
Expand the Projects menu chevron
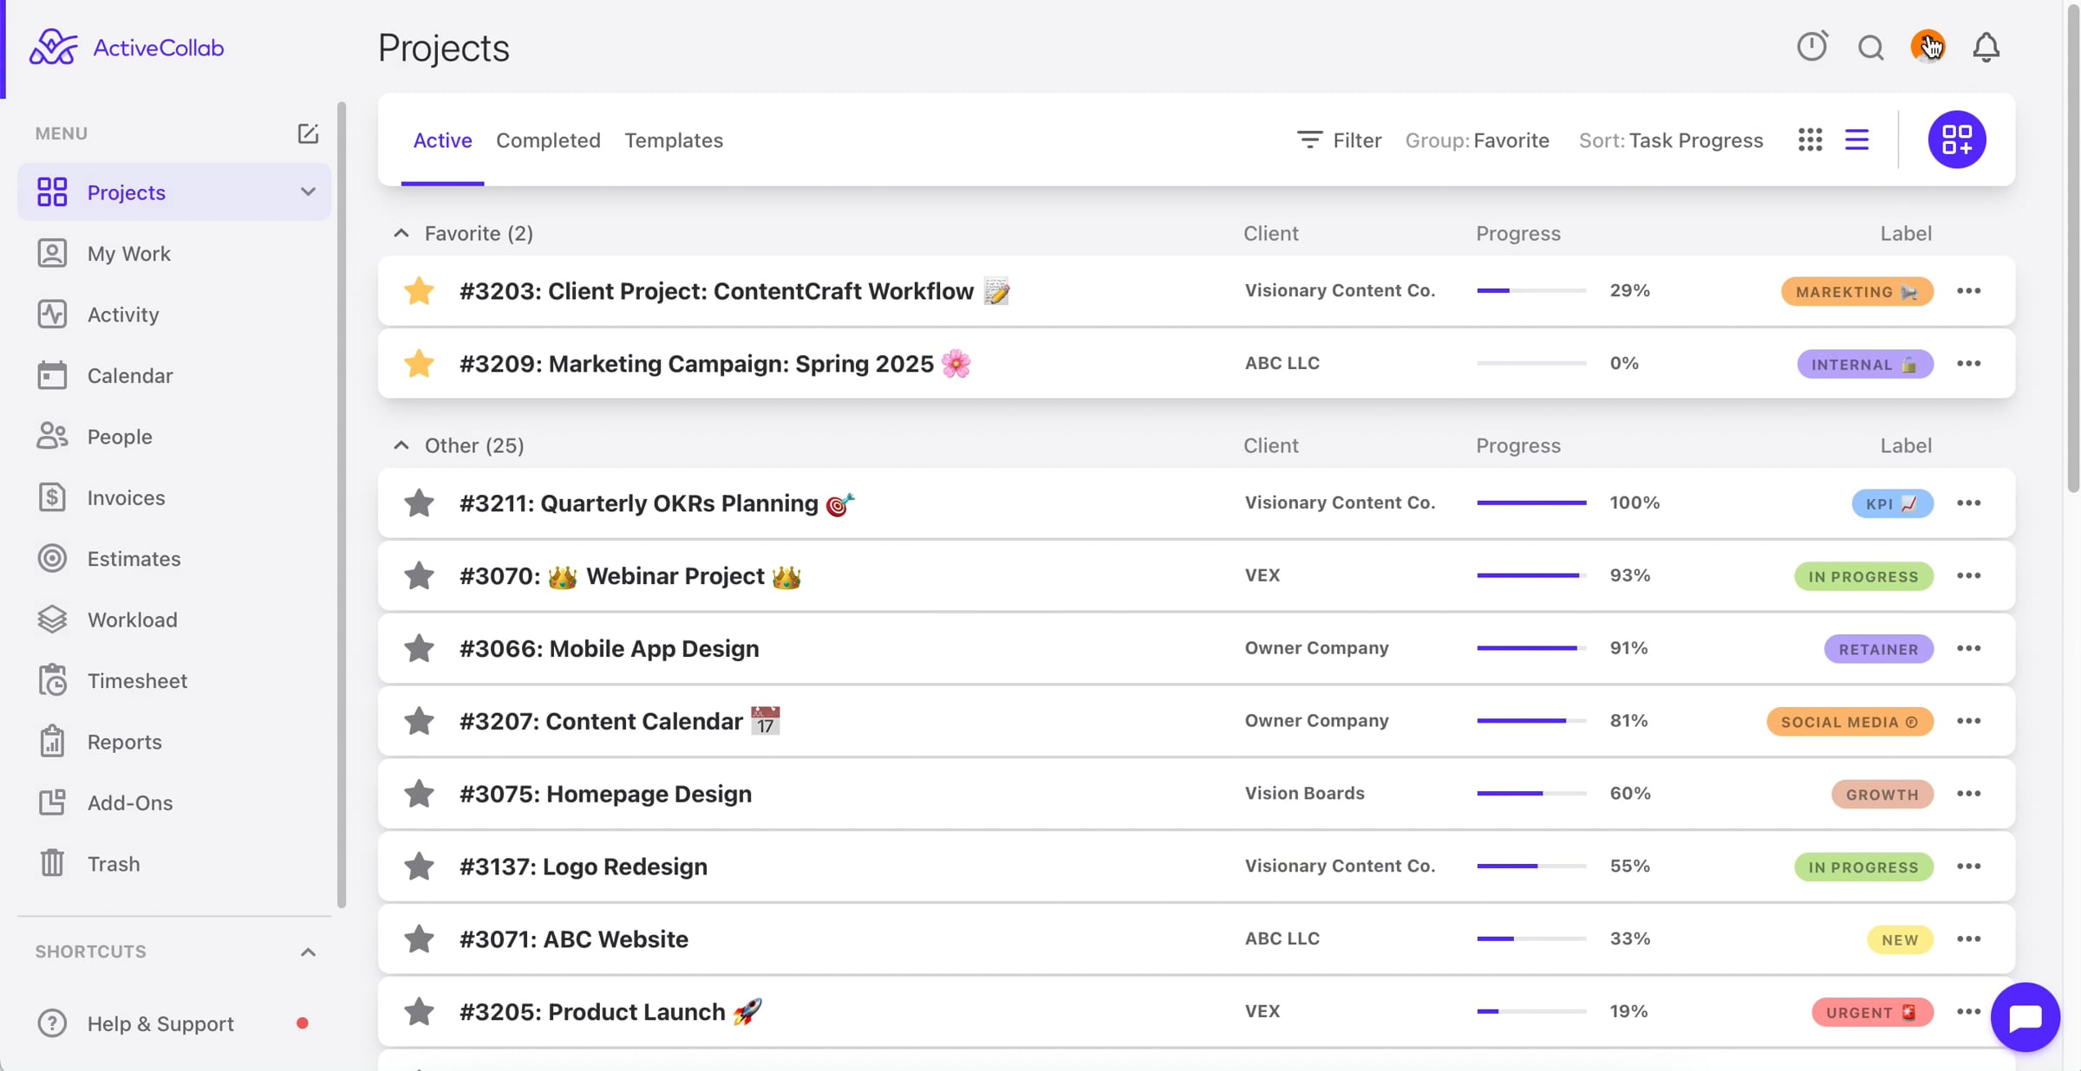point(308,191)
